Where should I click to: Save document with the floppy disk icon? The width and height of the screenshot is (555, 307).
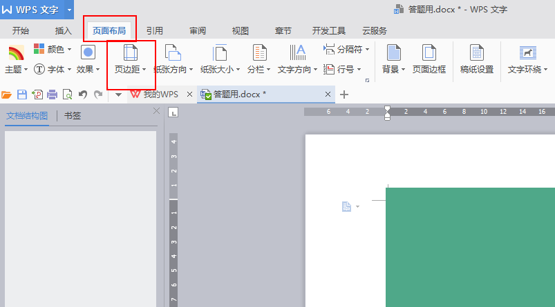tap(22, 95)
